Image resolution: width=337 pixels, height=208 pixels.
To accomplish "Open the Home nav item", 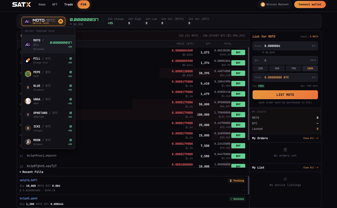I will point(42,4).
